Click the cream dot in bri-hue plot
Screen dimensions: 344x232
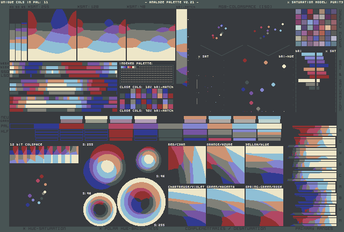click(284, 66)
